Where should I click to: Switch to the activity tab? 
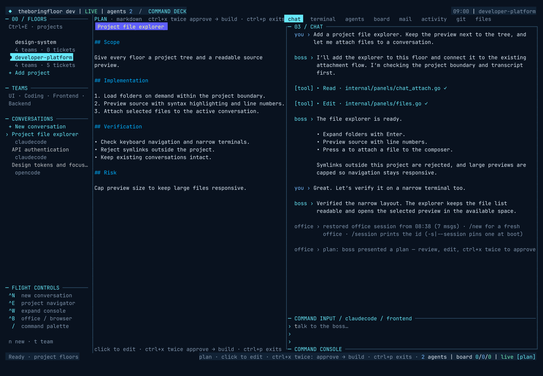click(x=434, y=19)
